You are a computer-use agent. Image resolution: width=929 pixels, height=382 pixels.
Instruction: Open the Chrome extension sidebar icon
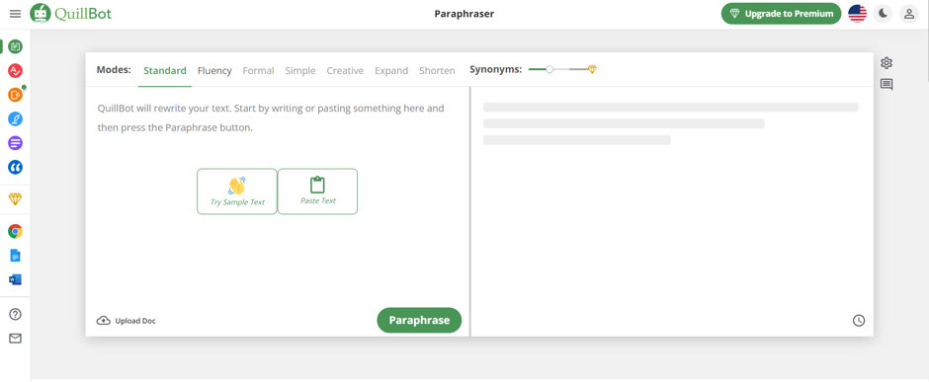point(16,231)
